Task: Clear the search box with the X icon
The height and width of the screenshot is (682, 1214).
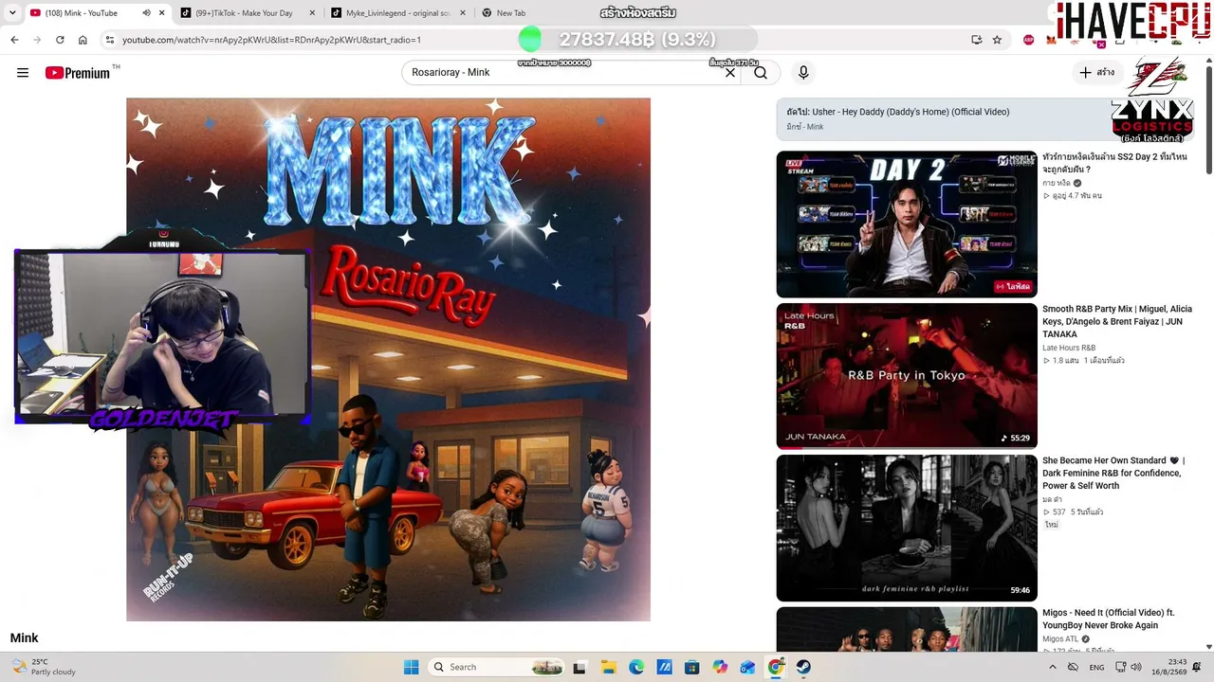Action: (730, 73)
